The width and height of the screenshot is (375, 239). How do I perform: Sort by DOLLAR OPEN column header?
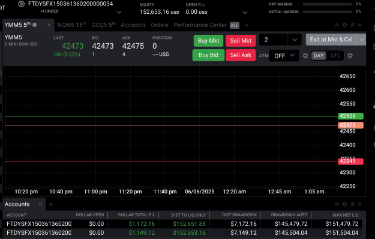tap(90, 215)
